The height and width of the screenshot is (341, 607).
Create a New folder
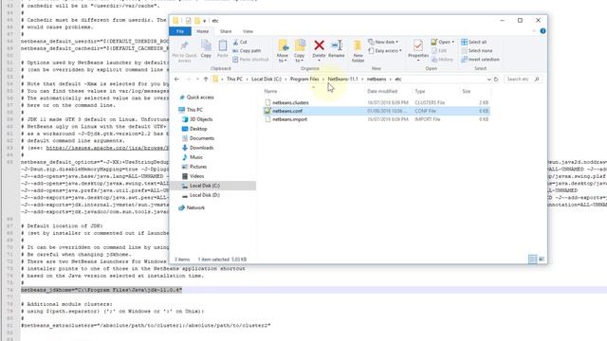[358, 51]
